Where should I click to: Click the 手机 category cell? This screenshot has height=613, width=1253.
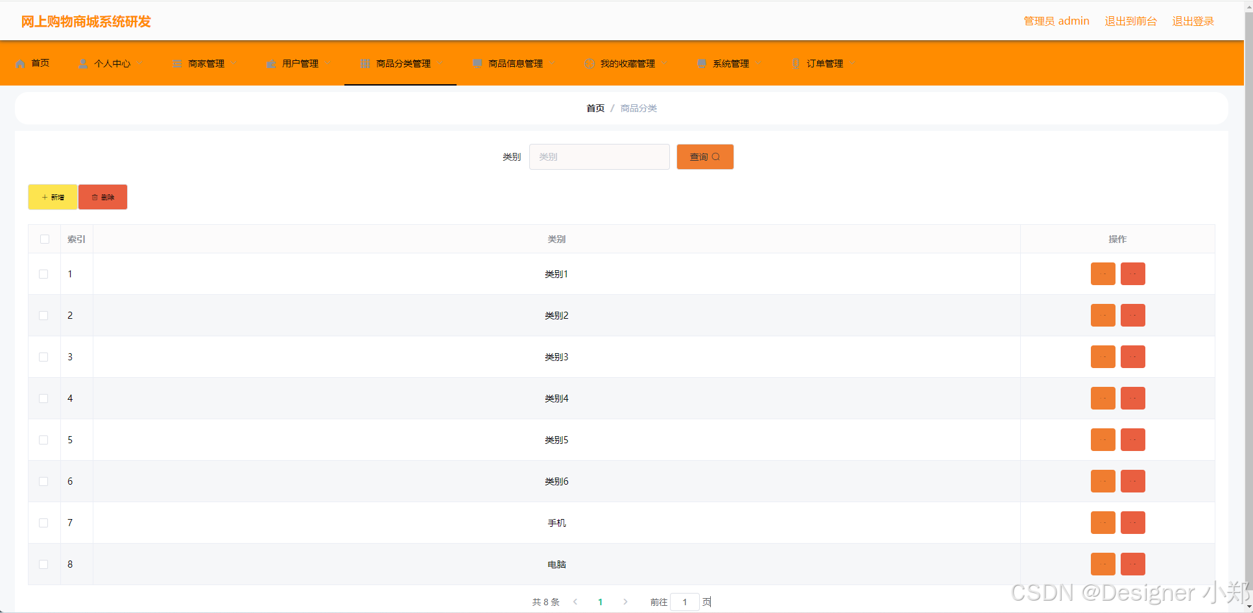(556, 523)
